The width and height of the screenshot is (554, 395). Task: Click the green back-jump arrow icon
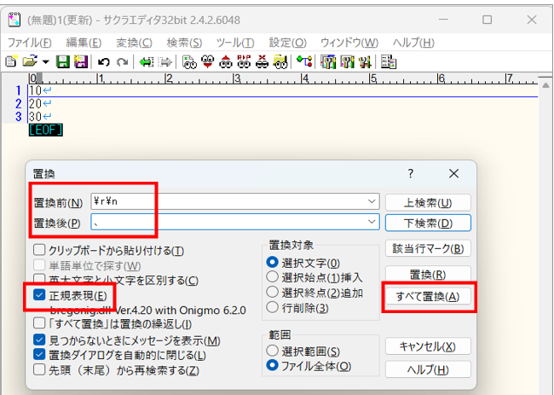[x=147, y=61]
